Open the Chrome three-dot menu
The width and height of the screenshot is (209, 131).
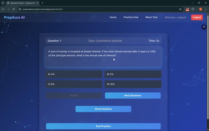click(206, 9)
